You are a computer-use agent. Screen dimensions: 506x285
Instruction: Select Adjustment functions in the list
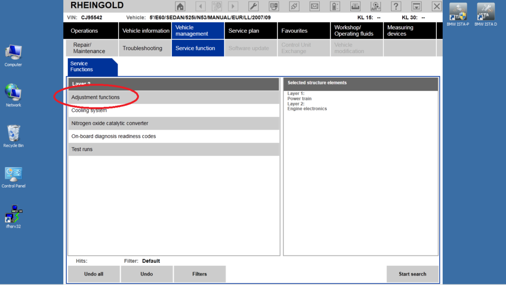point(173,97)
